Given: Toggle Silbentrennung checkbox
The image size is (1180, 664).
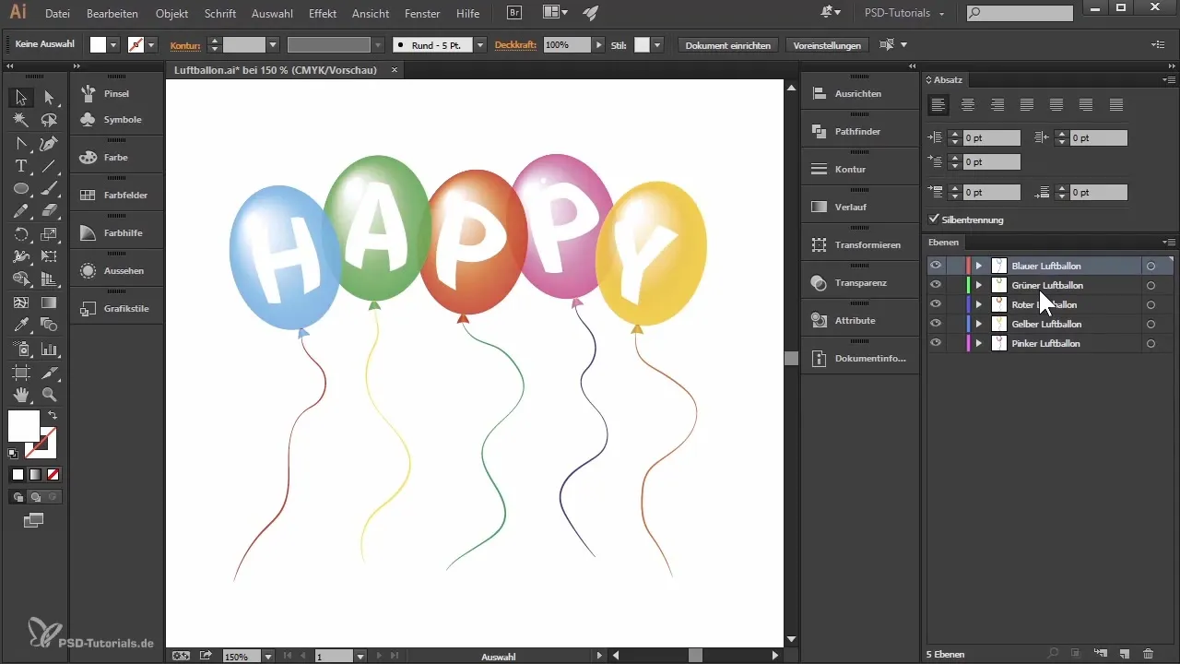Looking at the screenshot, I should [x=935, y=219].
